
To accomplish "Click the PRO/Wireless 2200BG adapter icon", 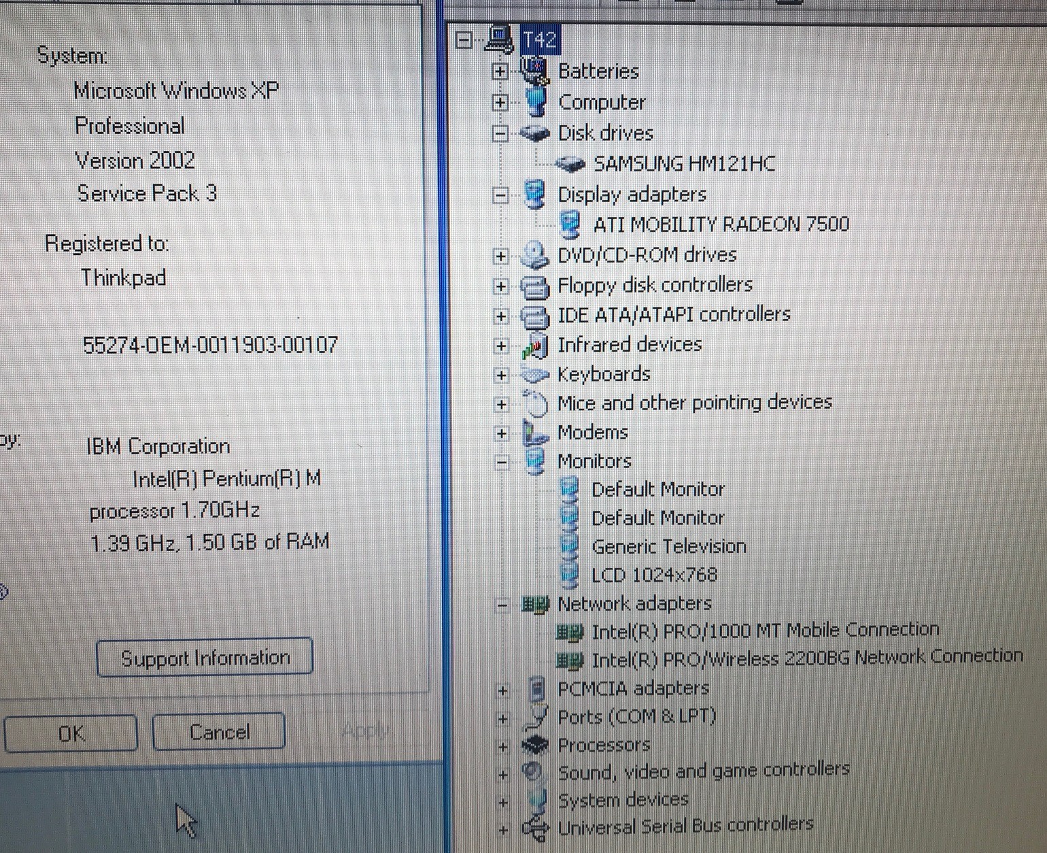I will click(569, 660).
